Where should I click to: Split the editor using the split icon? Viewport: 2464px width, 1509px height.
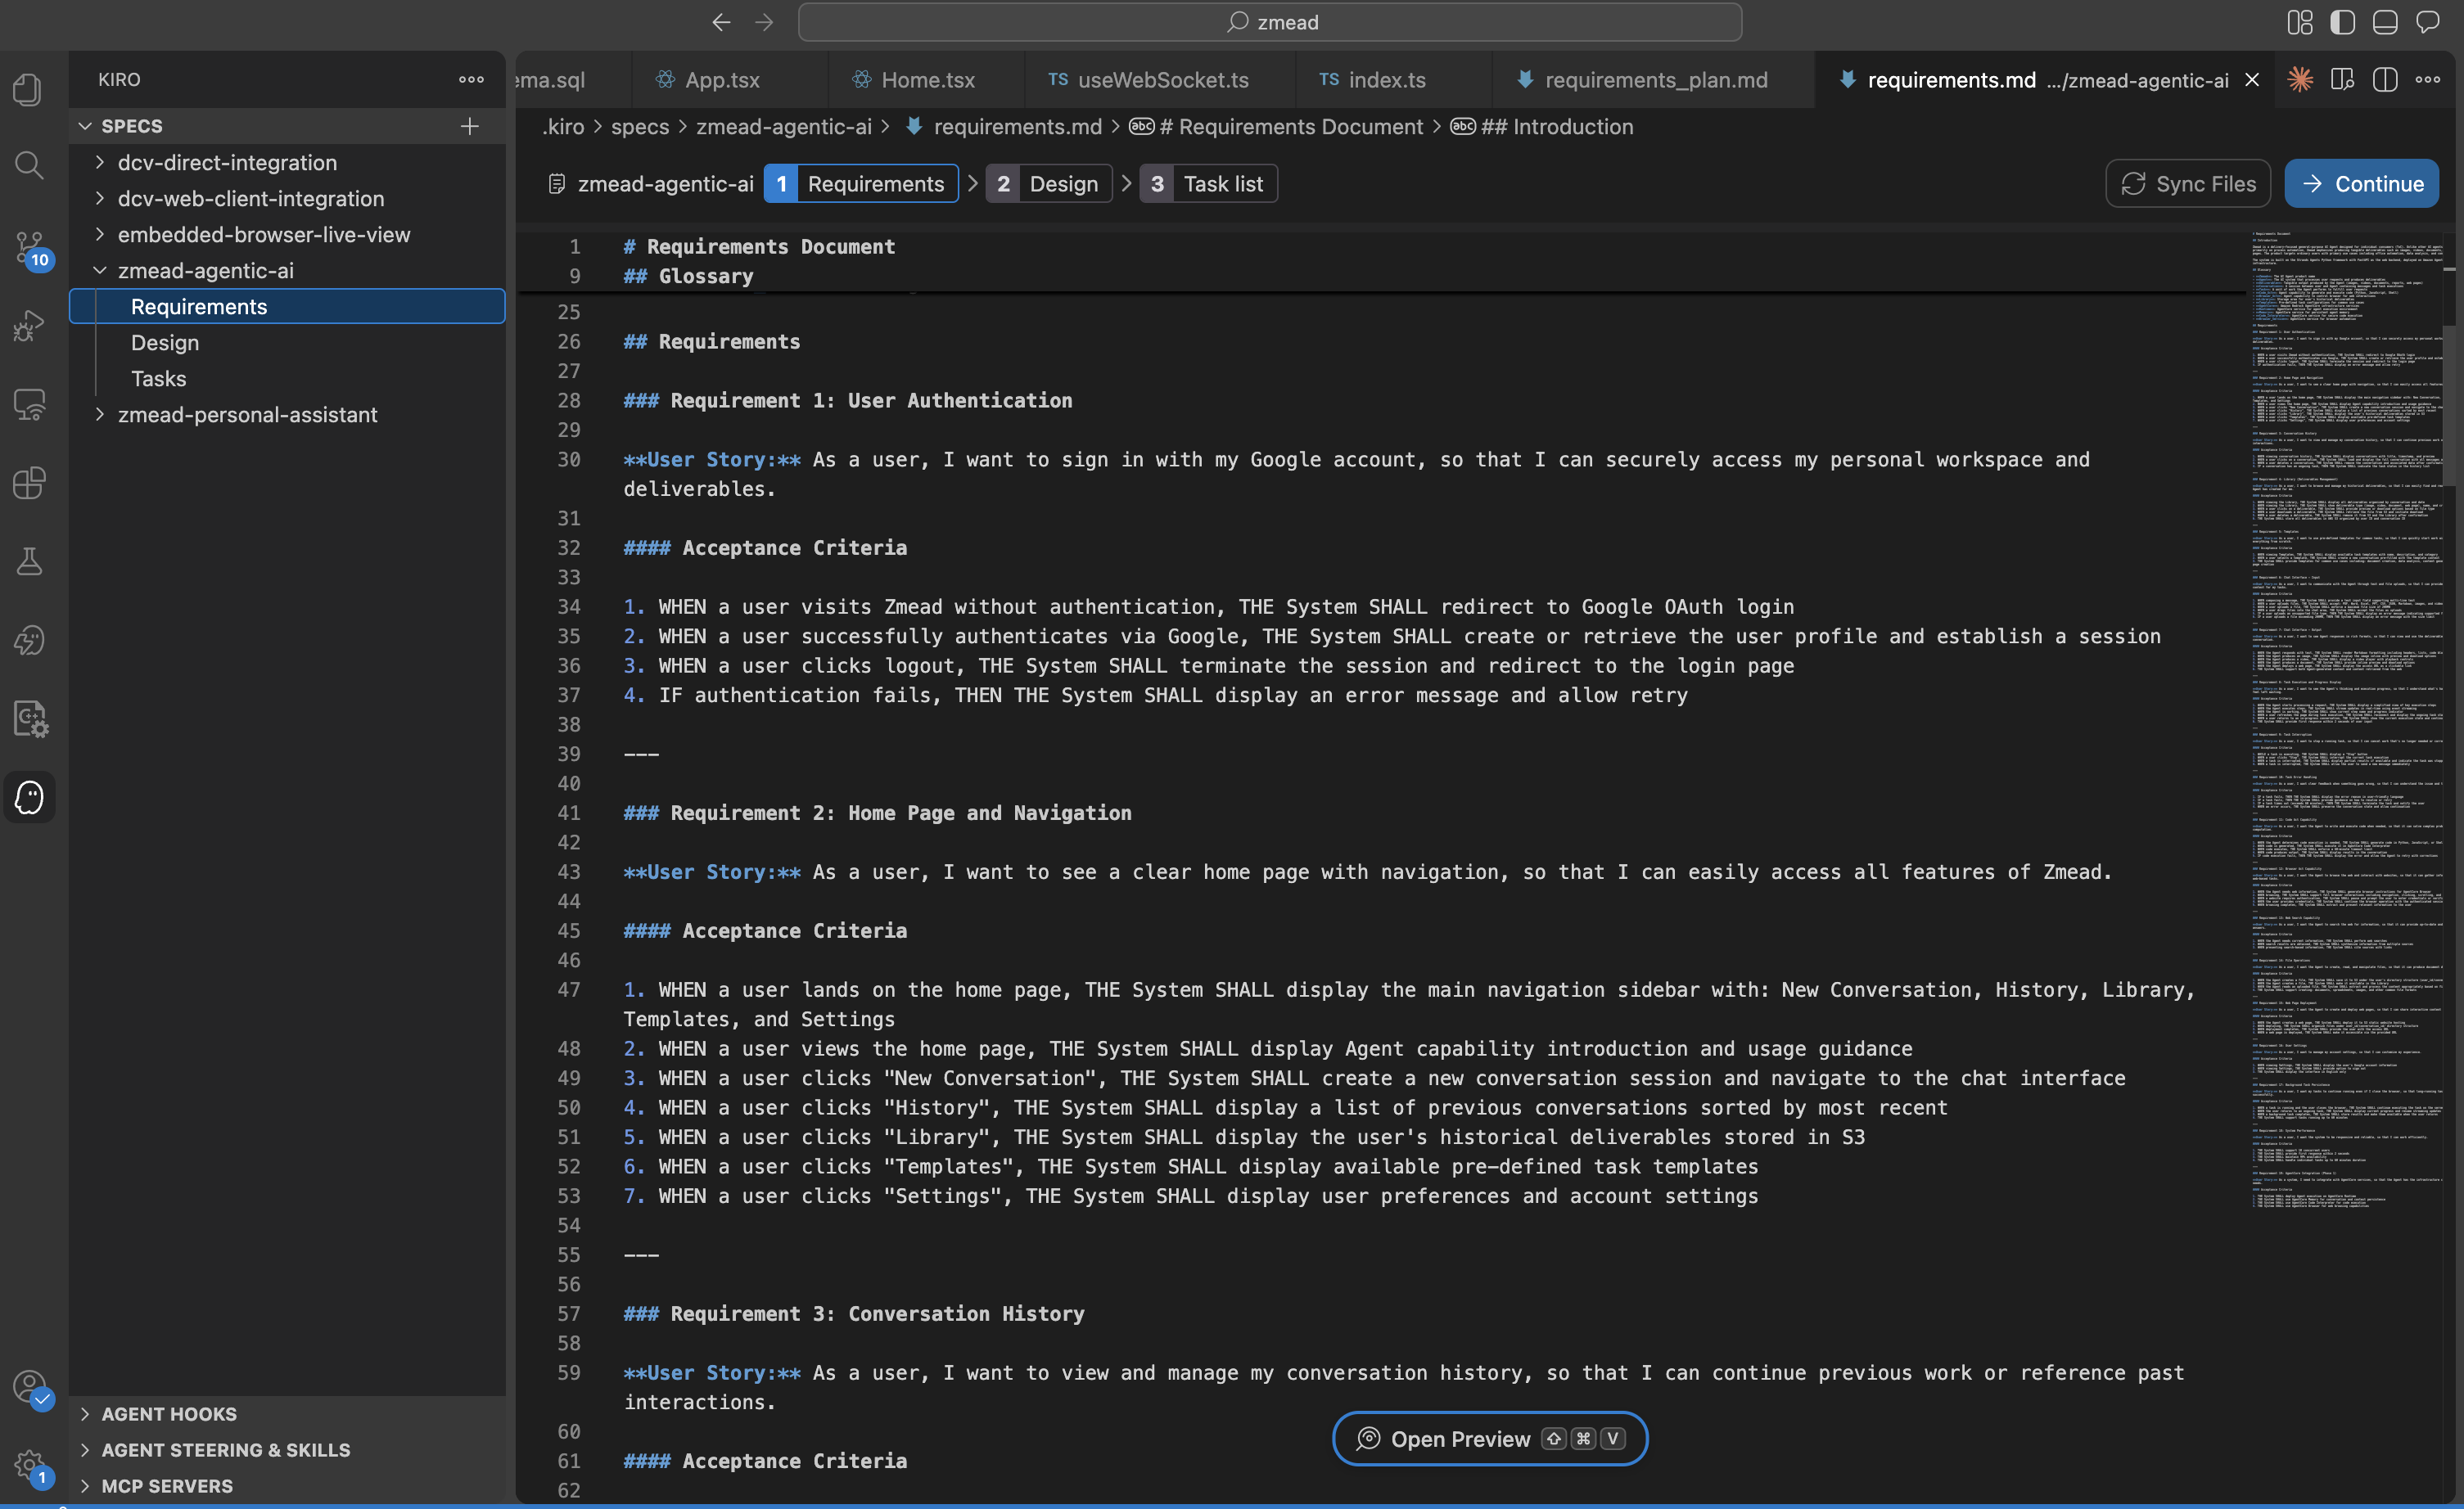2385,80
